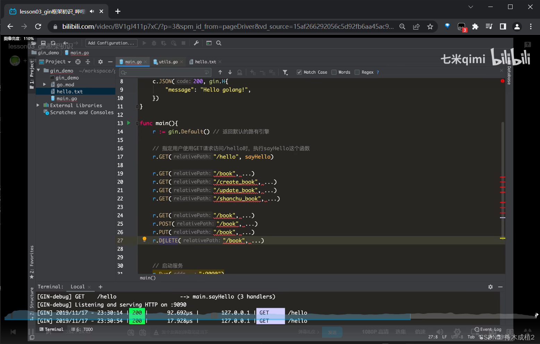Switch to the hello.txt editor tab
540x344 pixels.
pyautogui.click(x=205, y=62)
